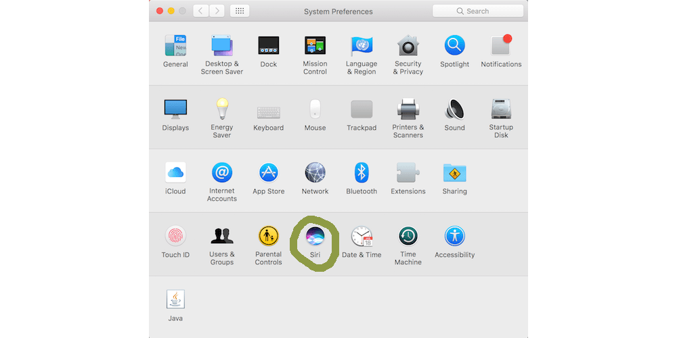Focus the Search field
The width and height of the screenshot is (677, 338).
point(478,11)
